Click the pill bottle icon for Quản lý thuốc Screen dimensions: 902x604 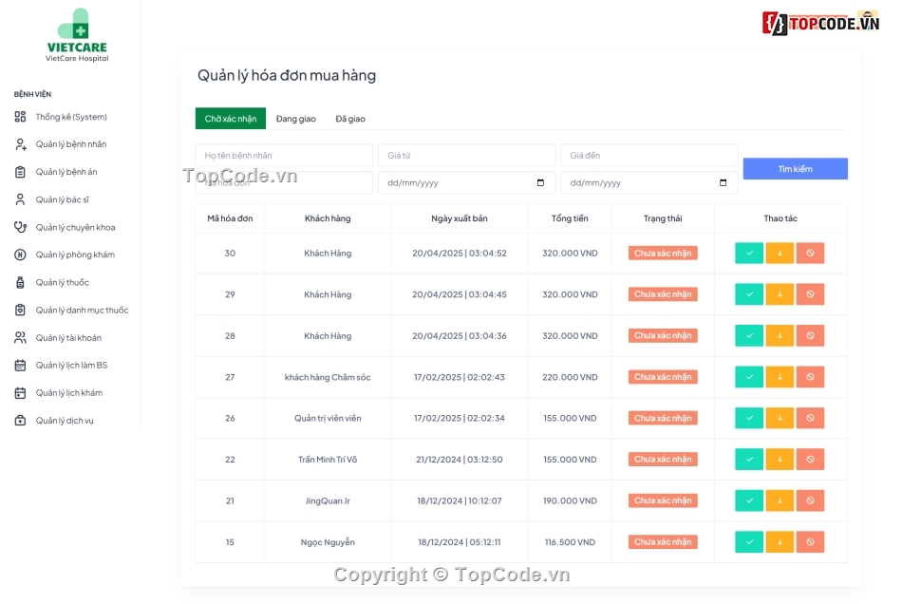[21, 282]
